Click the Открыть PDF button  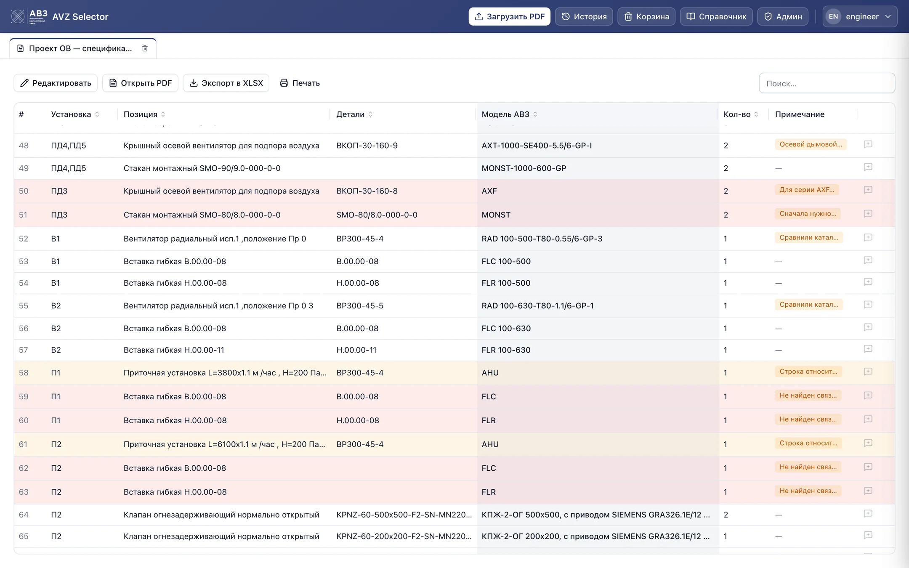click(x=140, y=83)
